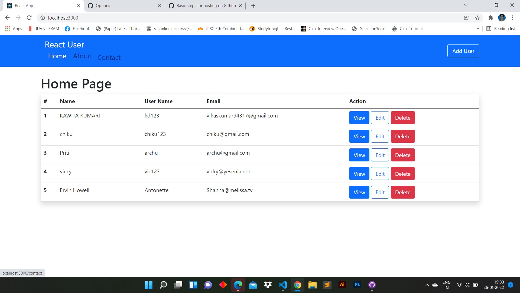Screen dimensions: 520x293
Task: Toggle Wi-Fi from the system tray
Action: click(x=459, y=285)
